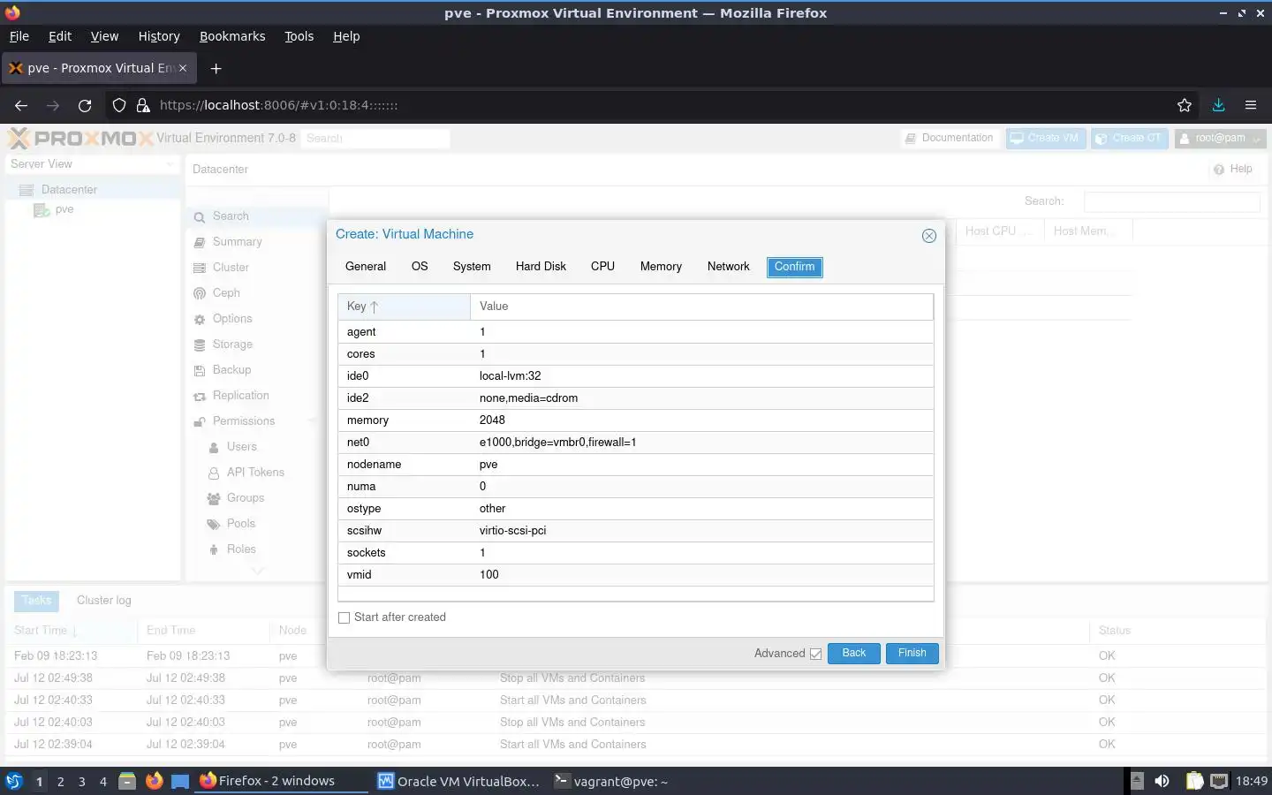Click the Help button
This screenshot has height=795, width=1272.
(1232, 170)
